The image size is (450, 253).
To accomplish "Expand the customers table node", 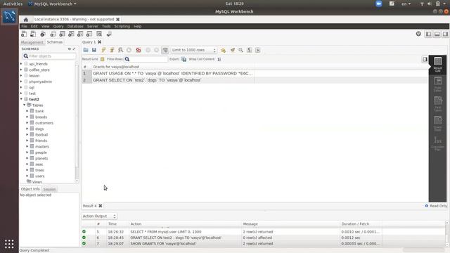I will [x=27, y=123].
